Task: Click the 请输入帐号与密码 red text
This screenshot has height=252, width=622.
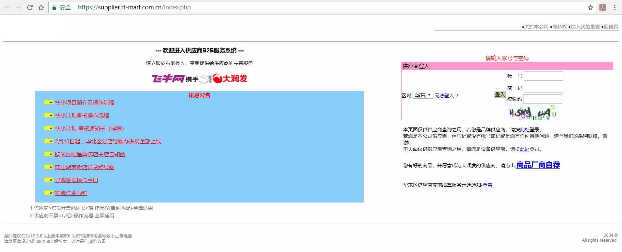Action: pos(507,58)
